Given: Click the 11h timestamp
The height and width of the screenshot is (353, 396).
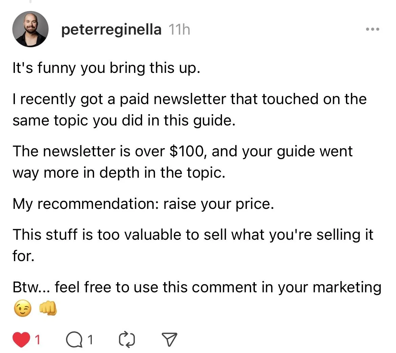Looking at the screenshot, I should (x=179, y=30).
